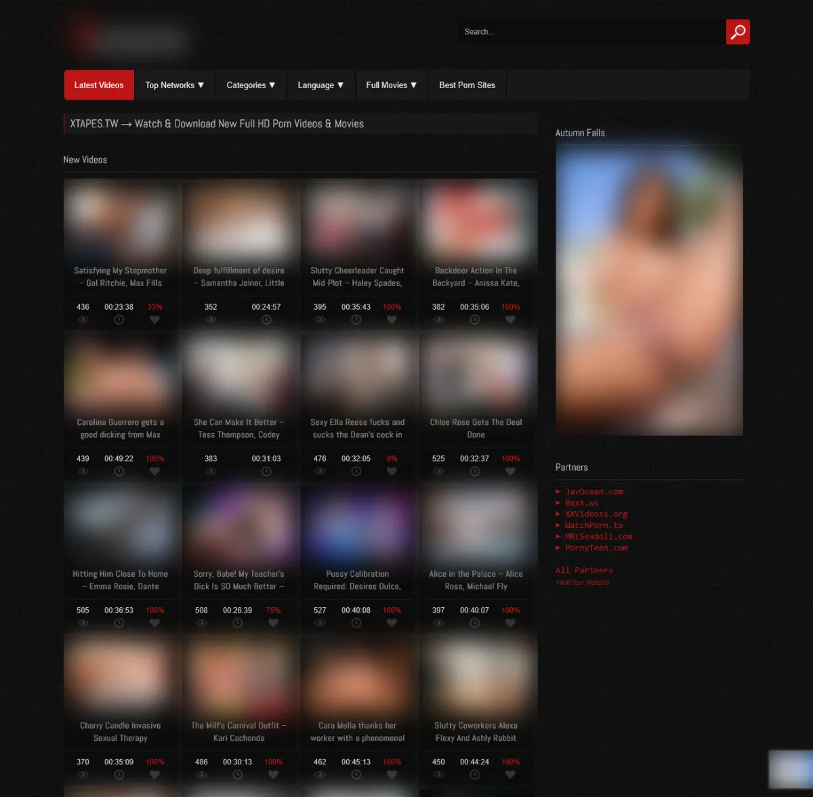The image size is (813, 797).
Task: Click the eye icon below 476 views
Action: pyautogui.click(x=320, y=472)
